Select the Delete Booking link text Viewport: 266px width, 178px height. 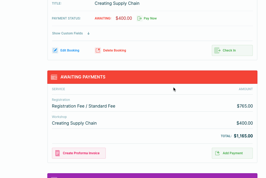[x=114, y=50]
